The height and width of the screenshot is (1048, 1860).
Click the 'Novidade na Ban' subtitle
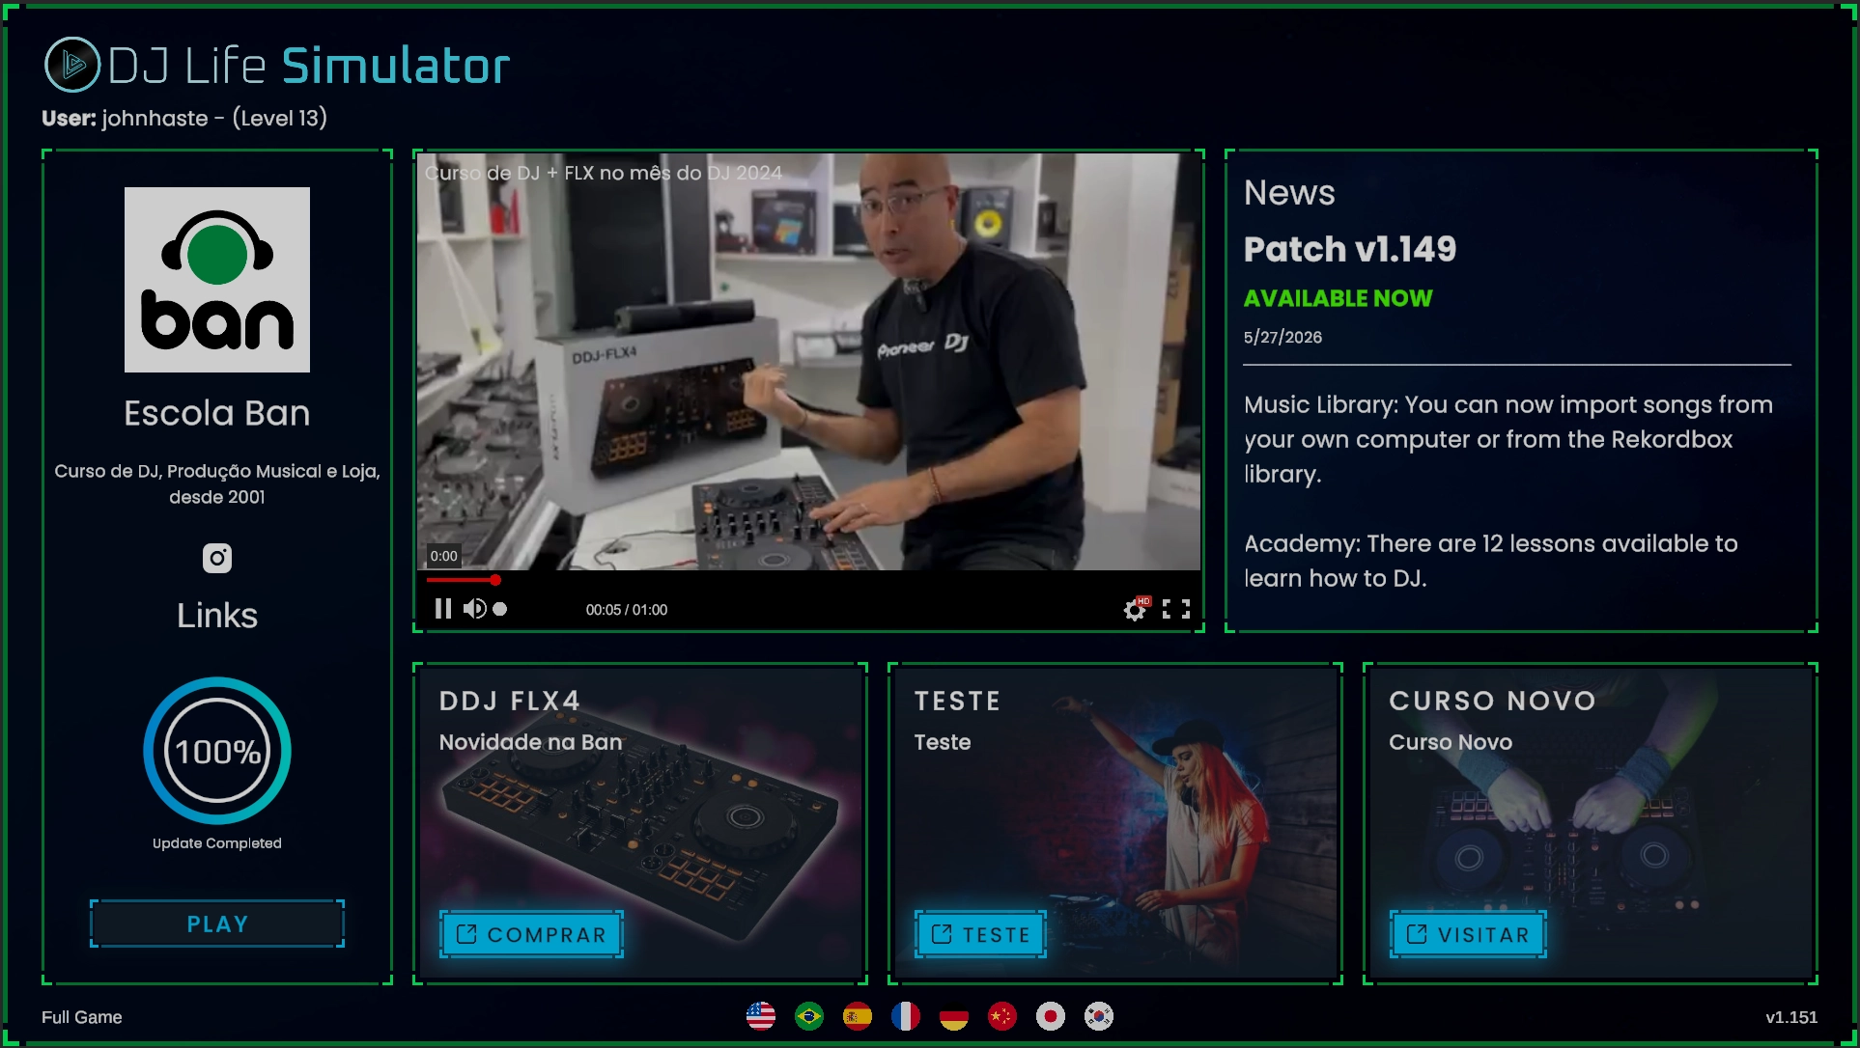[531, 742]
